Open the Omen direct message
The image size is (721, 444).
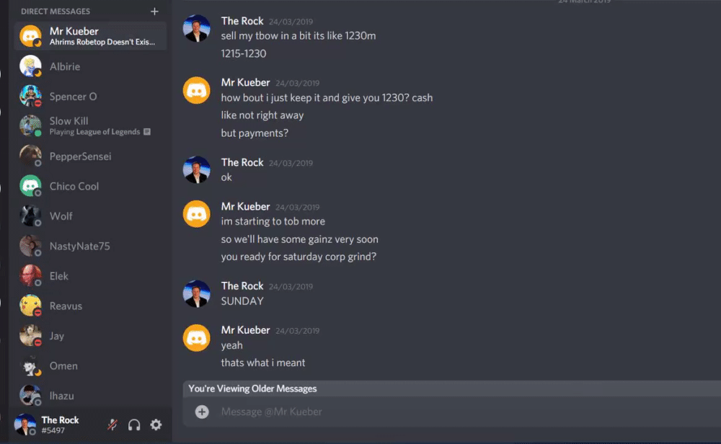click(x=90, y=366)
